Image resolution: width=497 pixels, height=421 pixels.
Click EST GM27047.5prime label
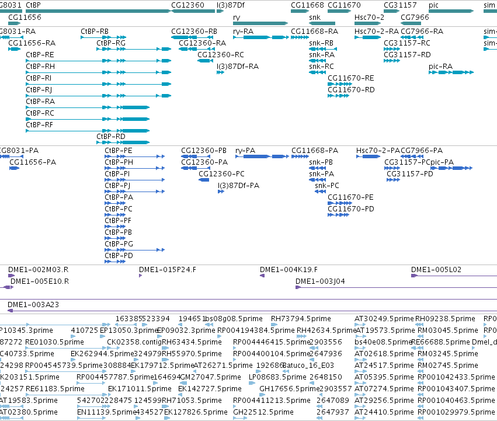[210, 377]
